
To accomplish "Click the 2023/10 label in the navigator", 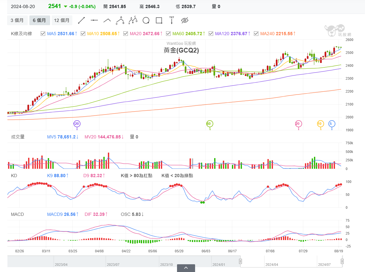I will coord(166,265).
